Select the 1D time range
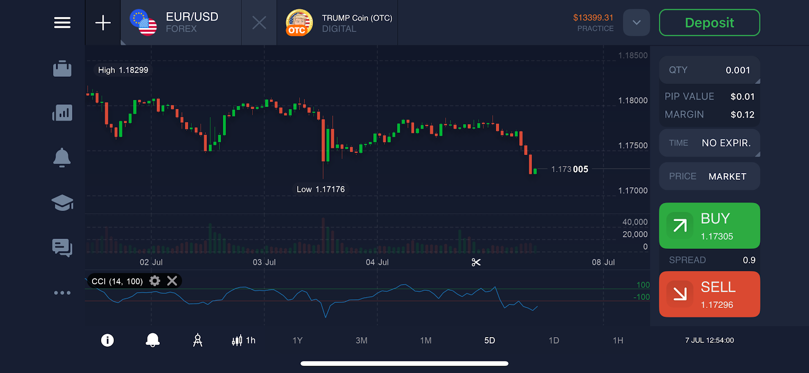The image size is (809, 373). click(x=554, y=341)
